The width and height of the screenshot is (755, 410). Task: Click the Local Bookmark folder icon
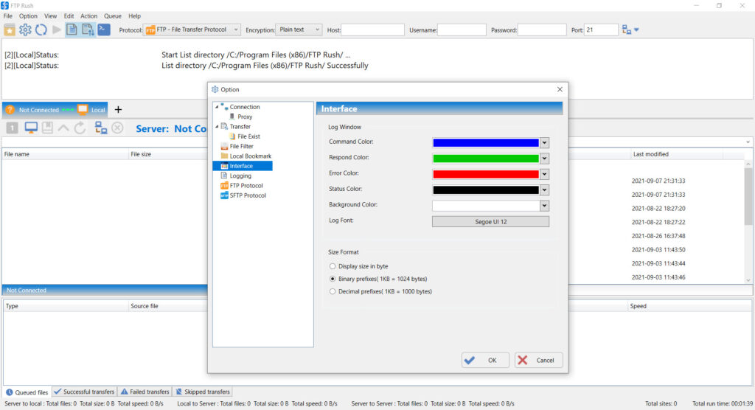point(224,156)
